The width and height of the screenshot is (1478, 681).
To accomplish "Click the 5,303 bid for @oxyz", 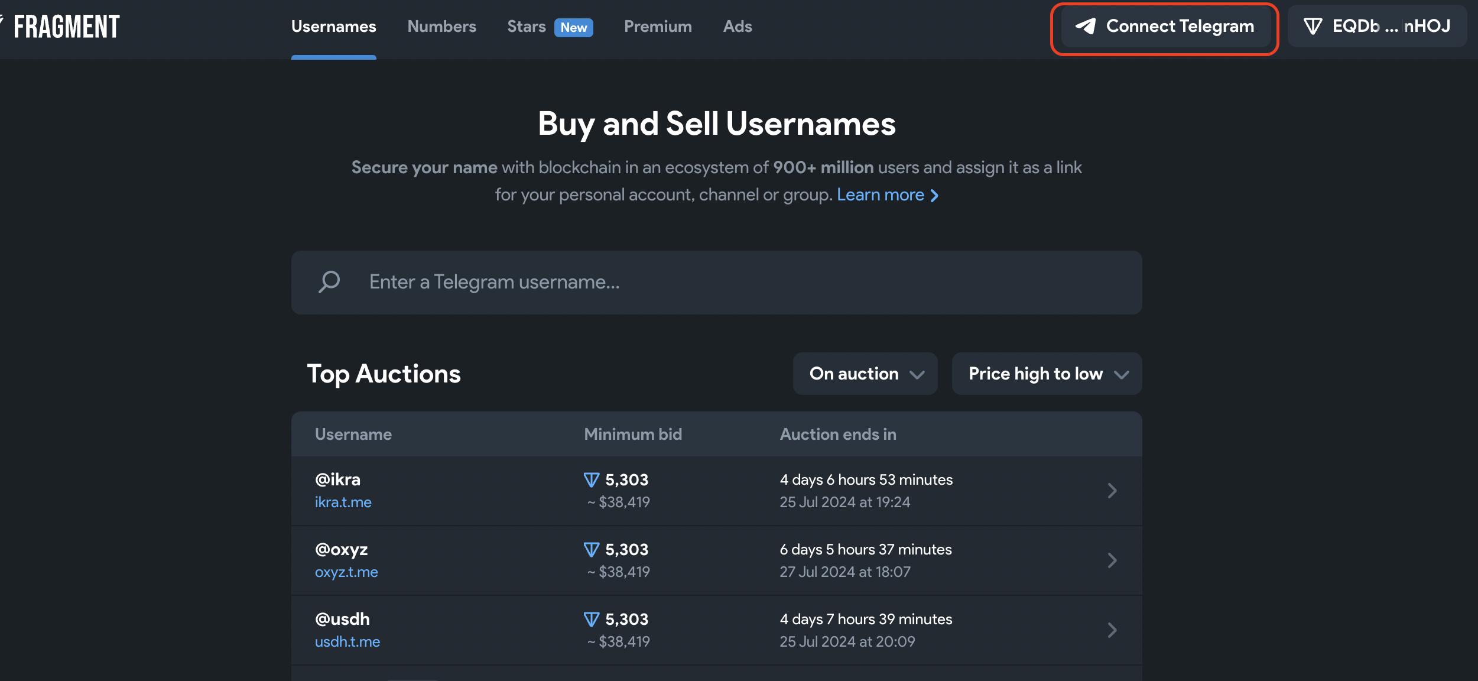I will click(x=627, y=549).
